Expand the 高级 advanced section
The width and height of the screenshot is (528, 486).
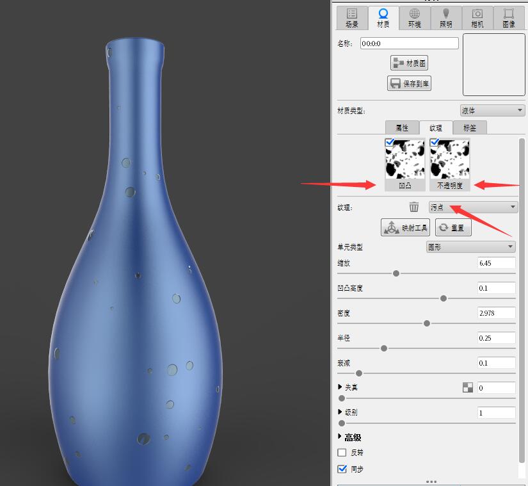[340, 437]
